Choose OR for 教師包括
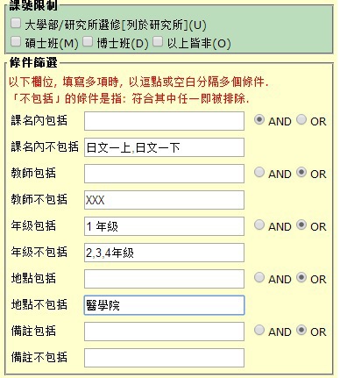This screenshot has height=378, width=340. tap(301, 172)
